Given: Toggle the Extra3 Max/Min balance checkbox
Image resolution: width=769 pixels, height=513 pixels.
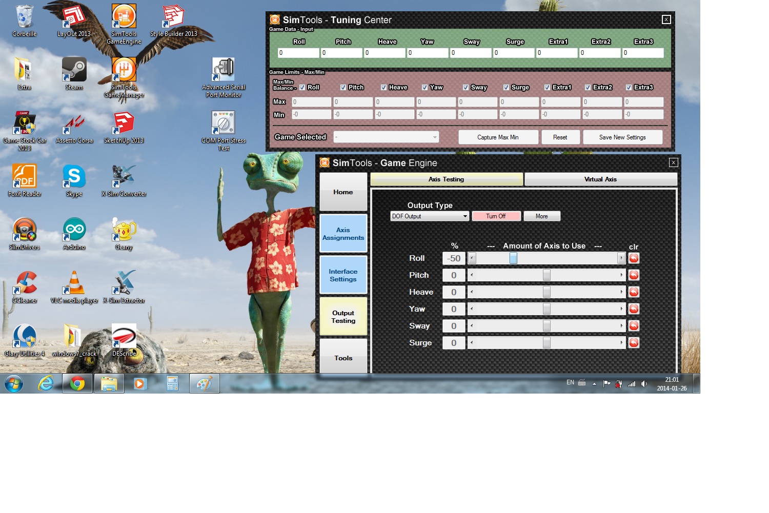Looking at the screenshot, I should click(x=629, y=88).
